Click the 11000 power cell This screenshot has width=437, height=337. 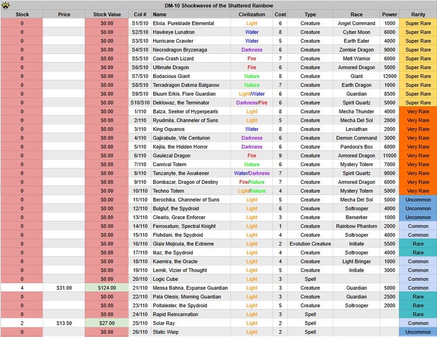pos(389,156)
